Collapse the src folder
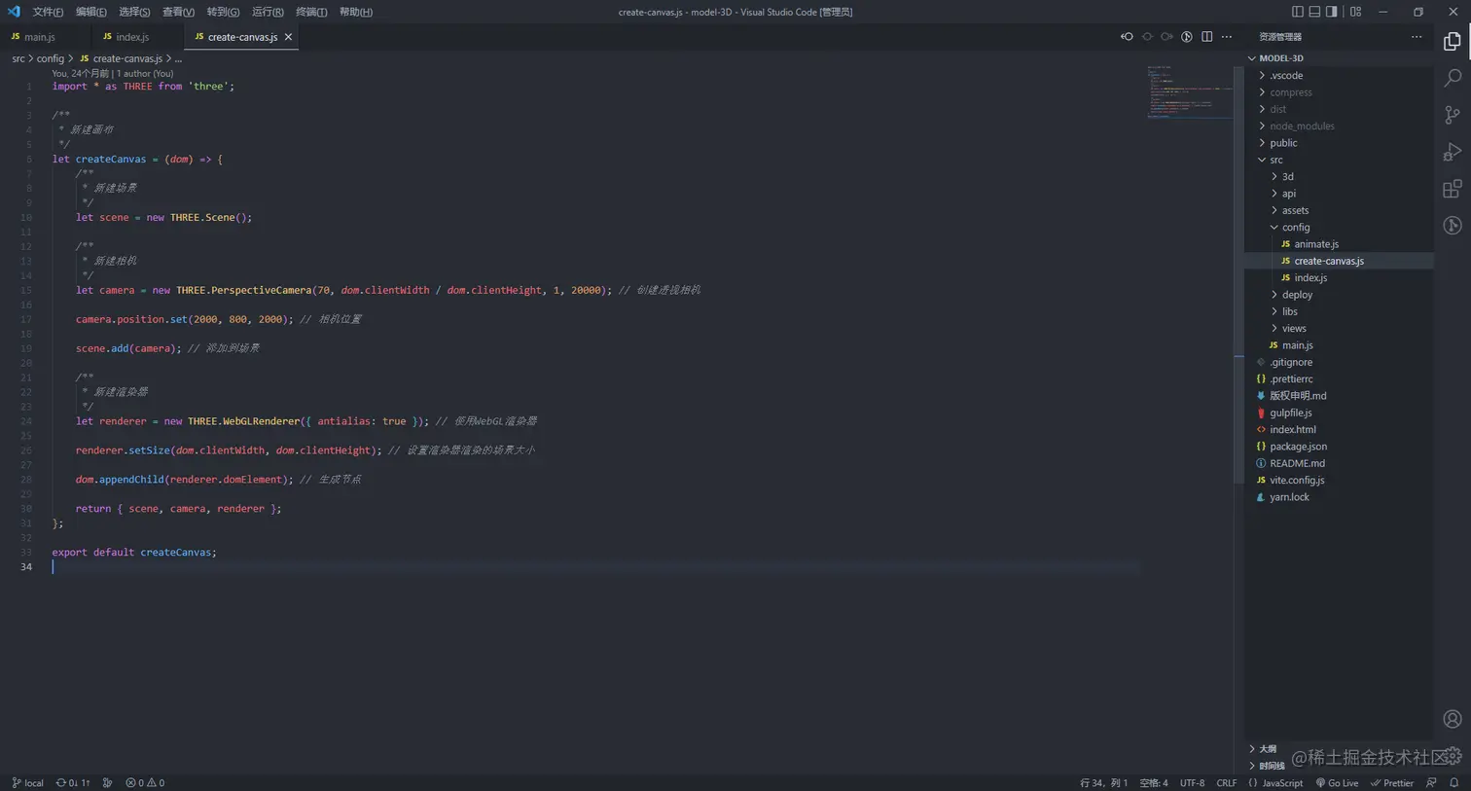The image size is (1471, 791). click(1339, 160)
